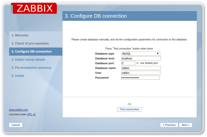Click the green OK status text
The width and height of the screenshot is (207, 137).
pyautogui.click(x=129, y=104)
